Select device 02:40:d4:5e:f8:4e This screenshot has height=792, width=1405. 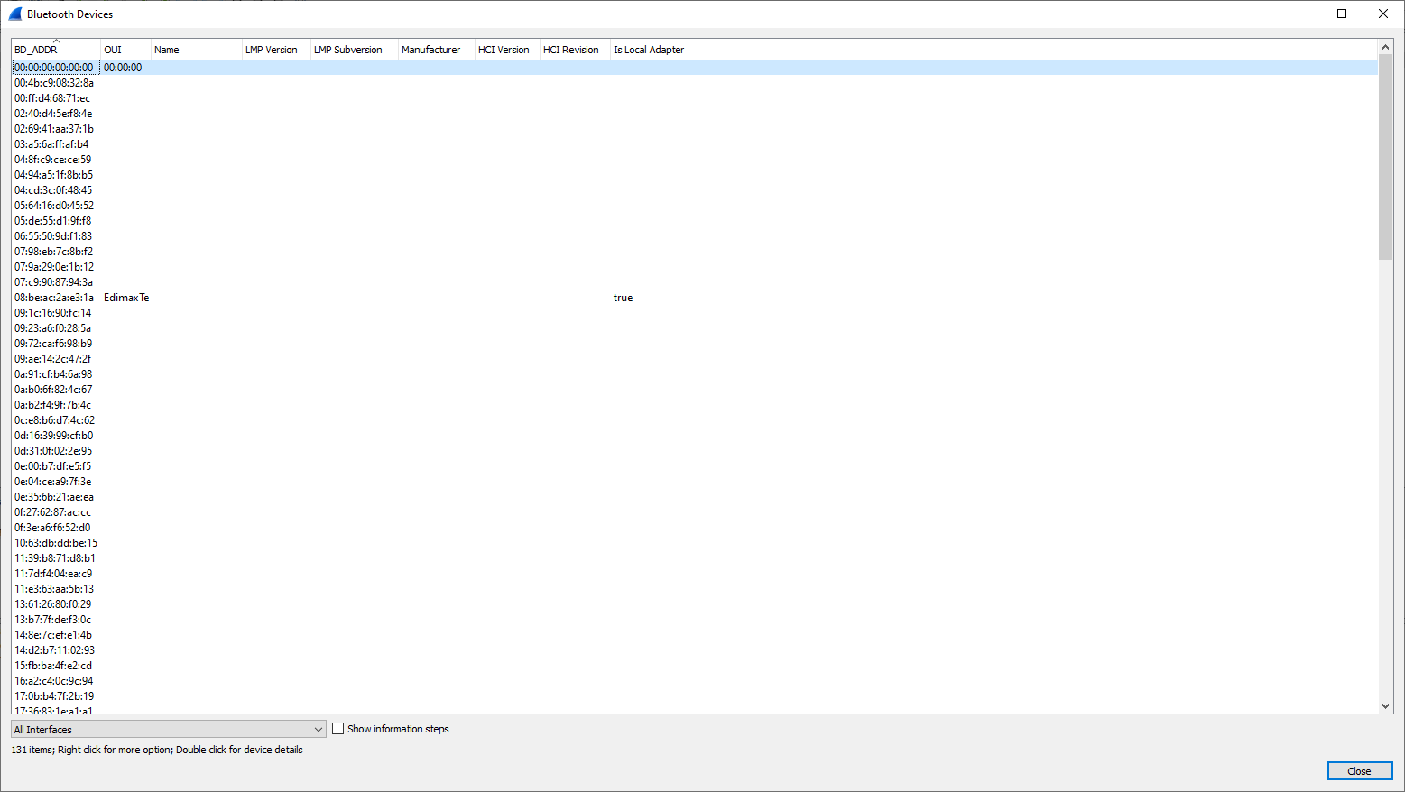pyautogui.click(x=53, y=114)
